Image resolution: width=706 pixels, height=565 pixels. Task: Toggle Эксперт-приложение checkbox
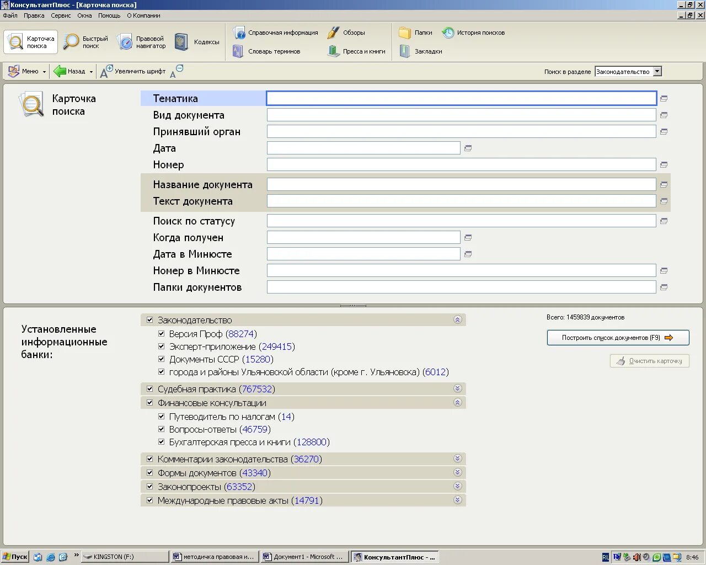[x=161, y=346]
